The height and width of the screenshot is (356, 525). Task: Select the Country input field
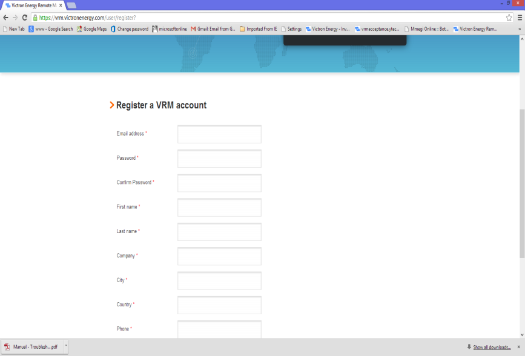point(219,305)
